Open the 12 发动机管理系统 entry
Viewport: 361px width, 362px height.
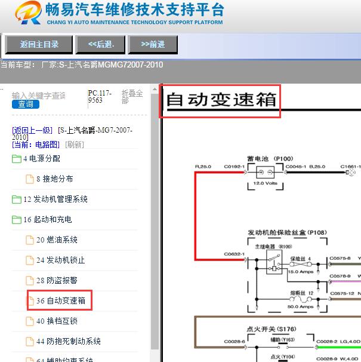(x=55, y=200)
